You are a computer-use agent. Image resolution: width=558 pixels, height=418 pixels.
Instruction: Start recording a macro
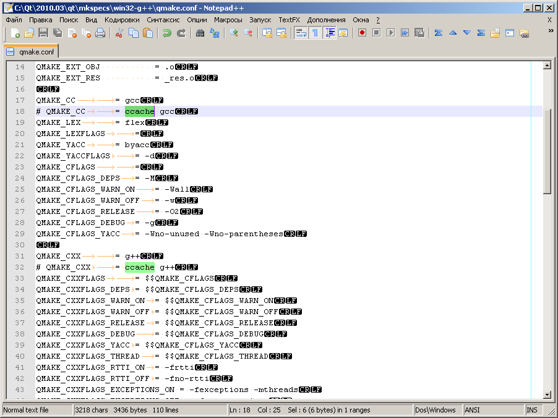tap(362, 33)
